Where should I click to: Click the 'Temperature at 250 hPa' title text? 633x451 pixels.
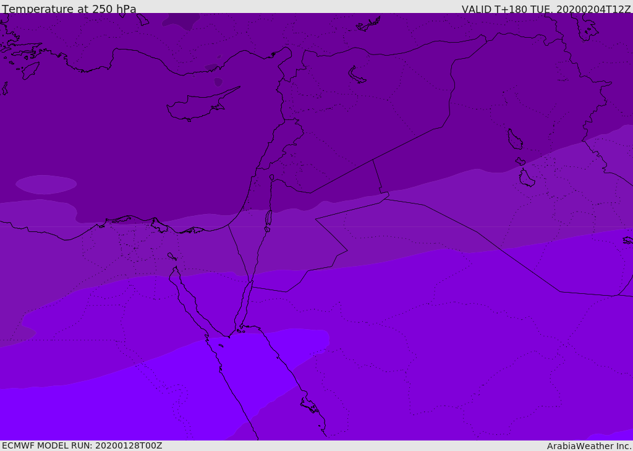(69, 9)
